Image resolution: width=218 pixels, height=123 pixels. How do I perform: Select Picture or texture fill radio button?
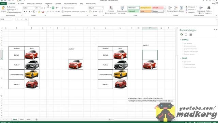(183, 51)
